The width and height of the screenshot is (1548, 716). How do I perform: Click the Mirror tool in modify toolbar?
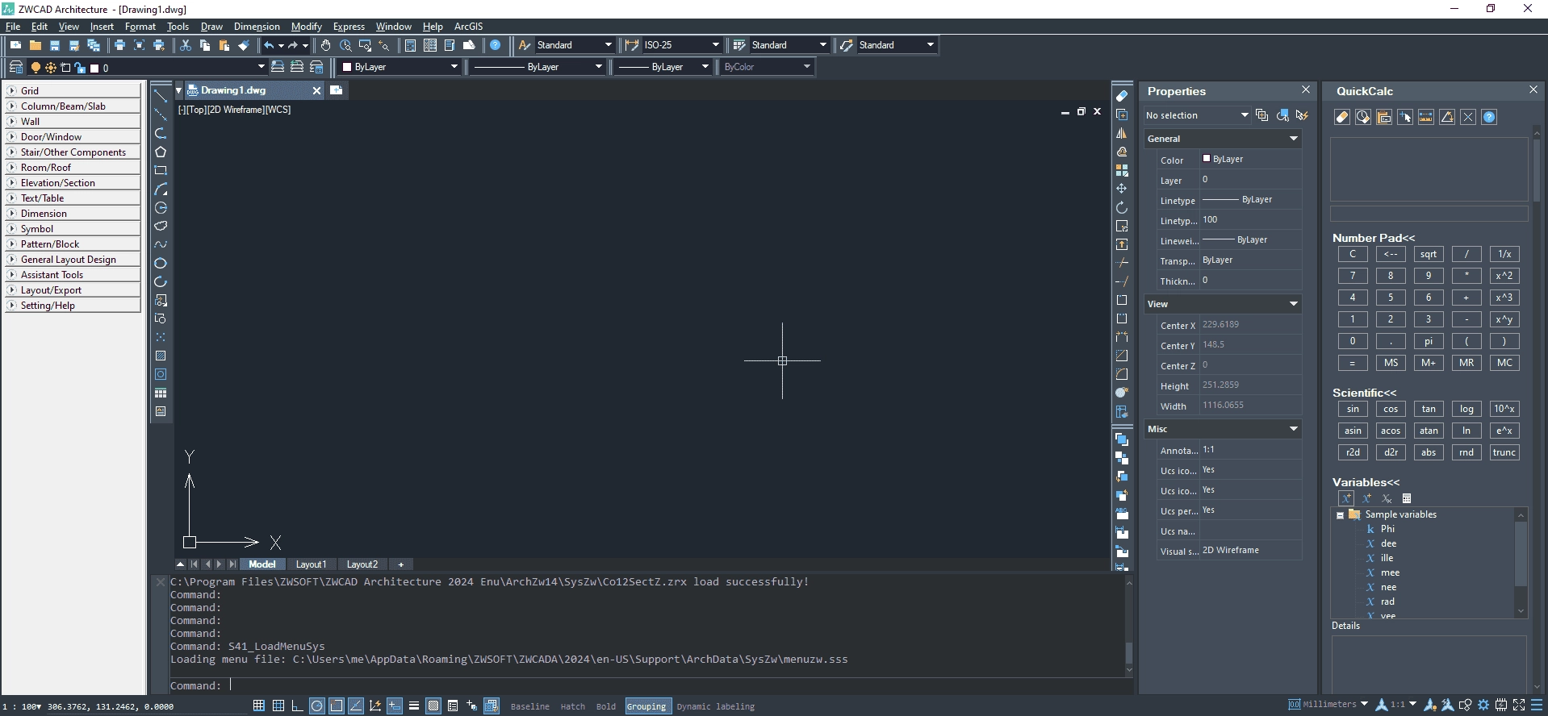point(1122,133)
